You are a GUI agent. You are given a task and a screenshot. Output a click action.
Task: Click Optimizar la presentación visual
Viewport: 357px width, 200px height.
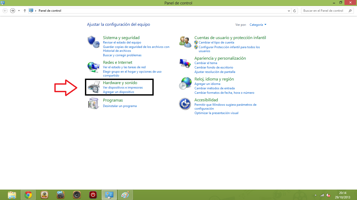[216, 113]
